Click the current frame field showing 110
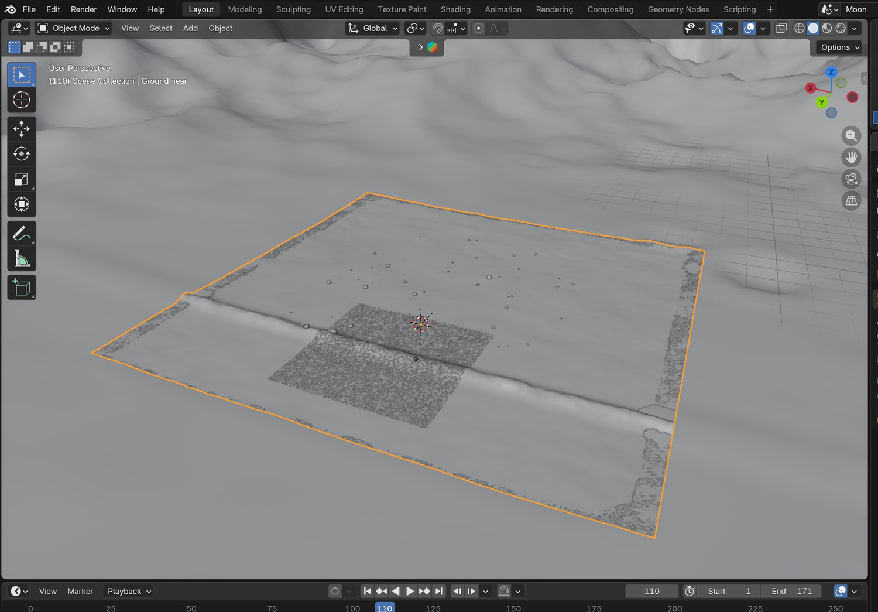 click(x=651, y=591)
